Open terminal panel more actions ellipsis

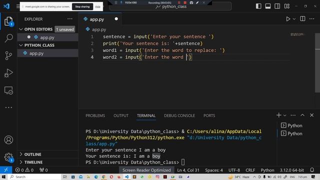[293, 115]
